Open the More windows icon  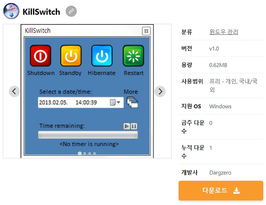(132, 102)
